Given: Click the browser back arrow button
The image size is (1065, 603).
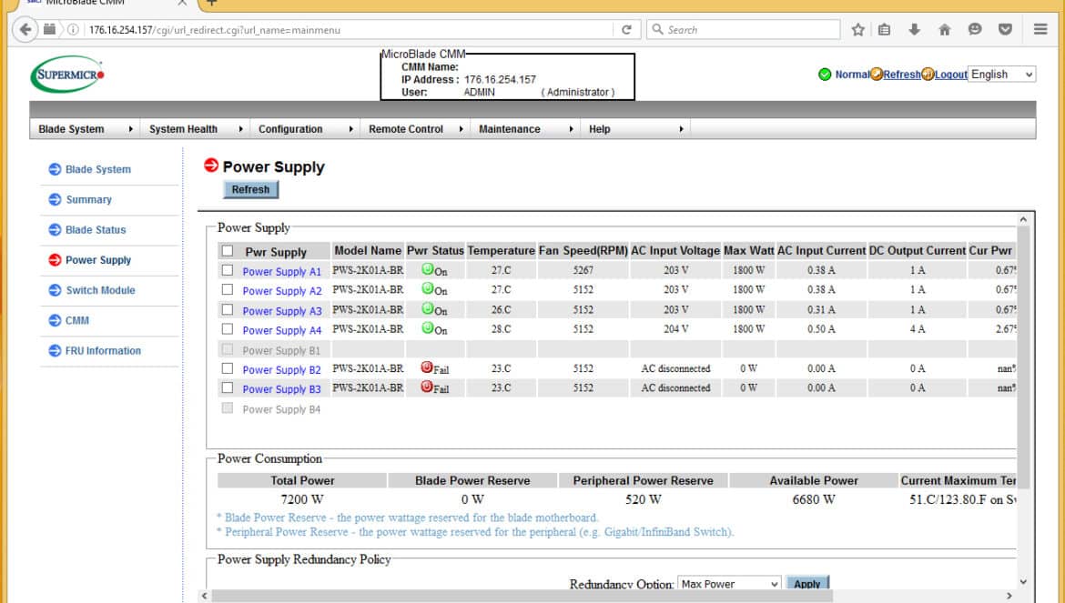Looking at the screenshot, I should (25, 29).
